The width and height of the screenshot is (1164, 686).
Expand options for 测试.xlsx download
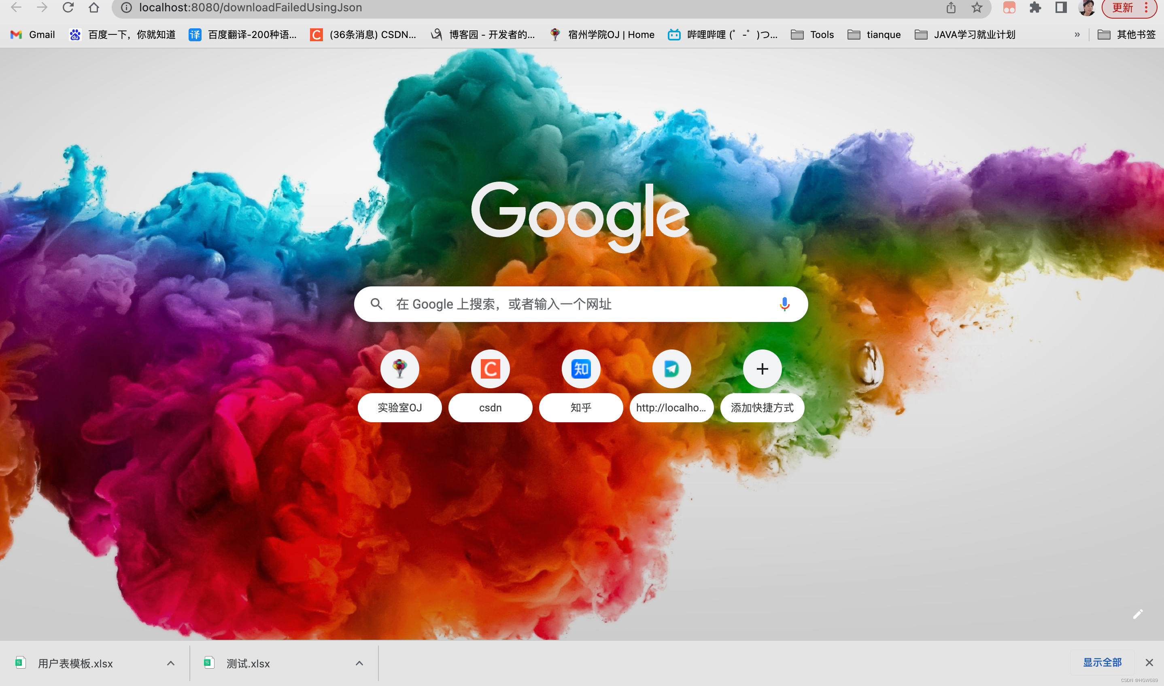click(x=359, y=663)
